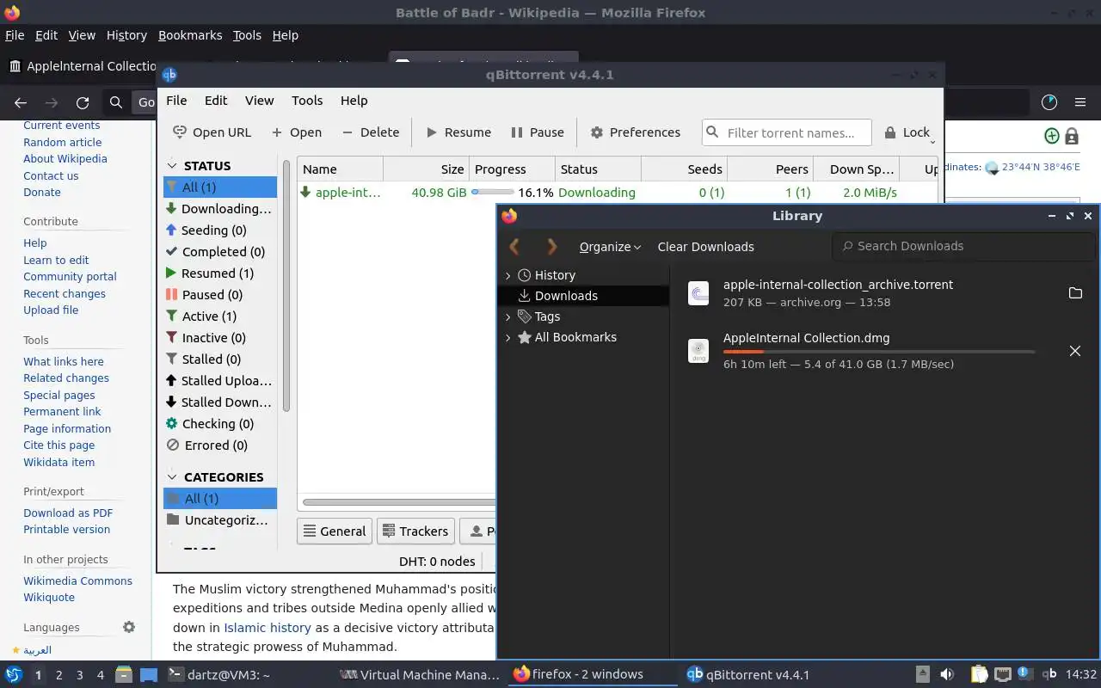Reload the Wikipedia page in Firefox
Image resolution: width=1101 pixels, height=688 pixels.
coord(83,102)
